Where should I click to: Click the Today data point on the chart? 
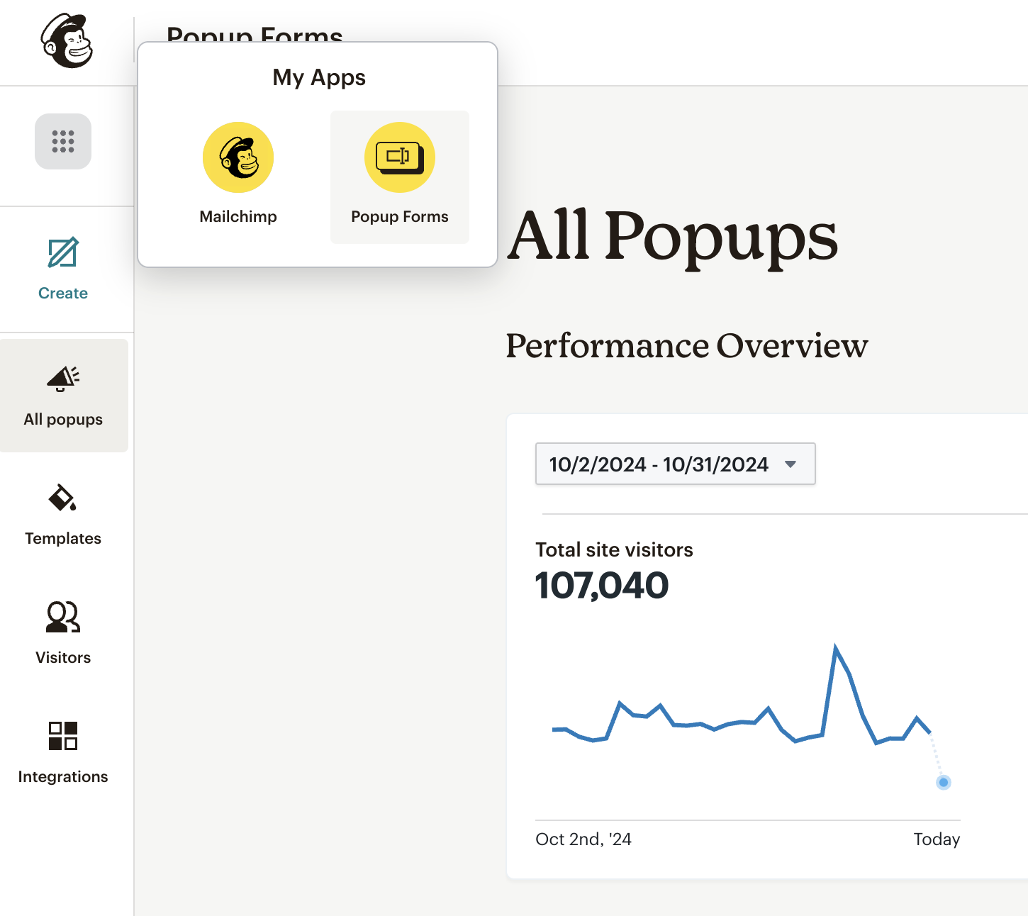point(943,782)
